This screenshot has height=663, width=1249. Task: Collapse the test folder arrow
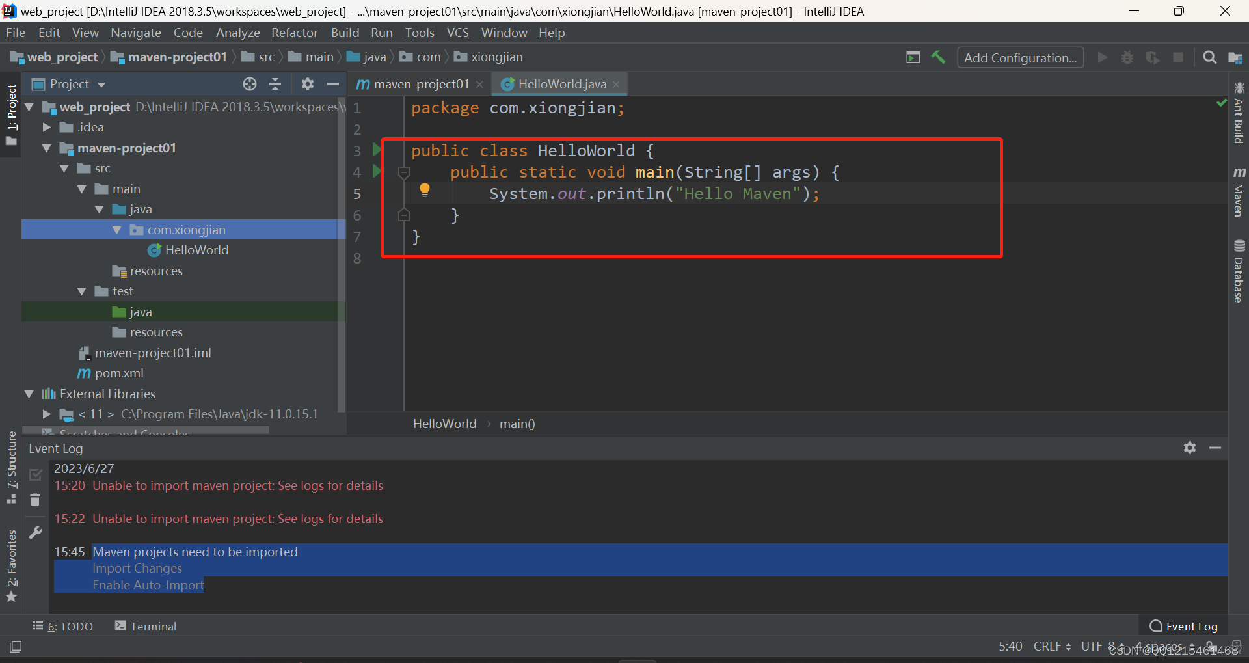82,291
